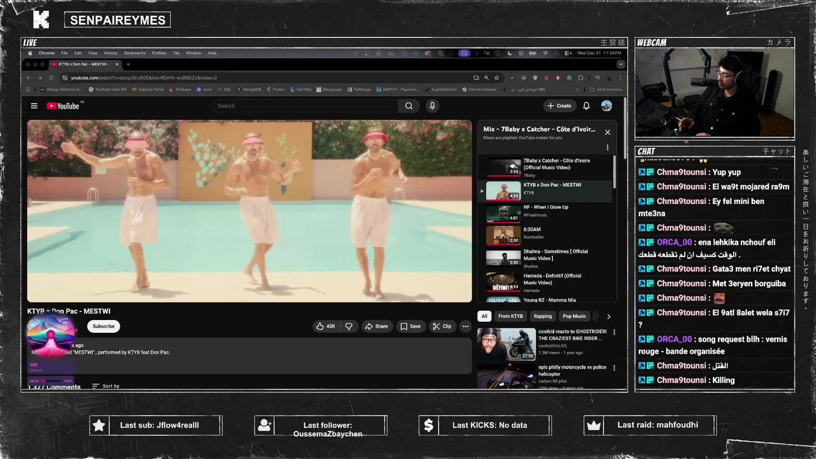Open macOS Control Center icon
The height and width of the screenshot is (459, 816).
pyautogui.click(x=567, y=53)
